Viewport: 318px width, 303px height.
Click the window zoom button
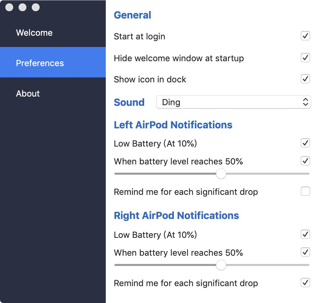click(x=36, y=7)
